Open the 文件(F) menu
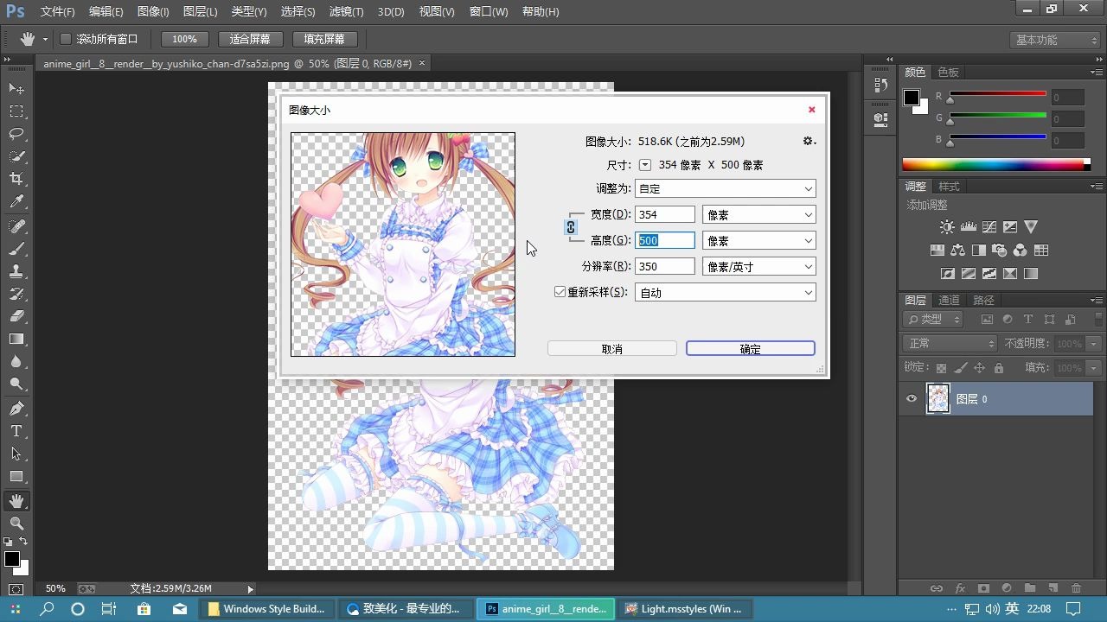 pyautogui.click(x=57, y=12)
